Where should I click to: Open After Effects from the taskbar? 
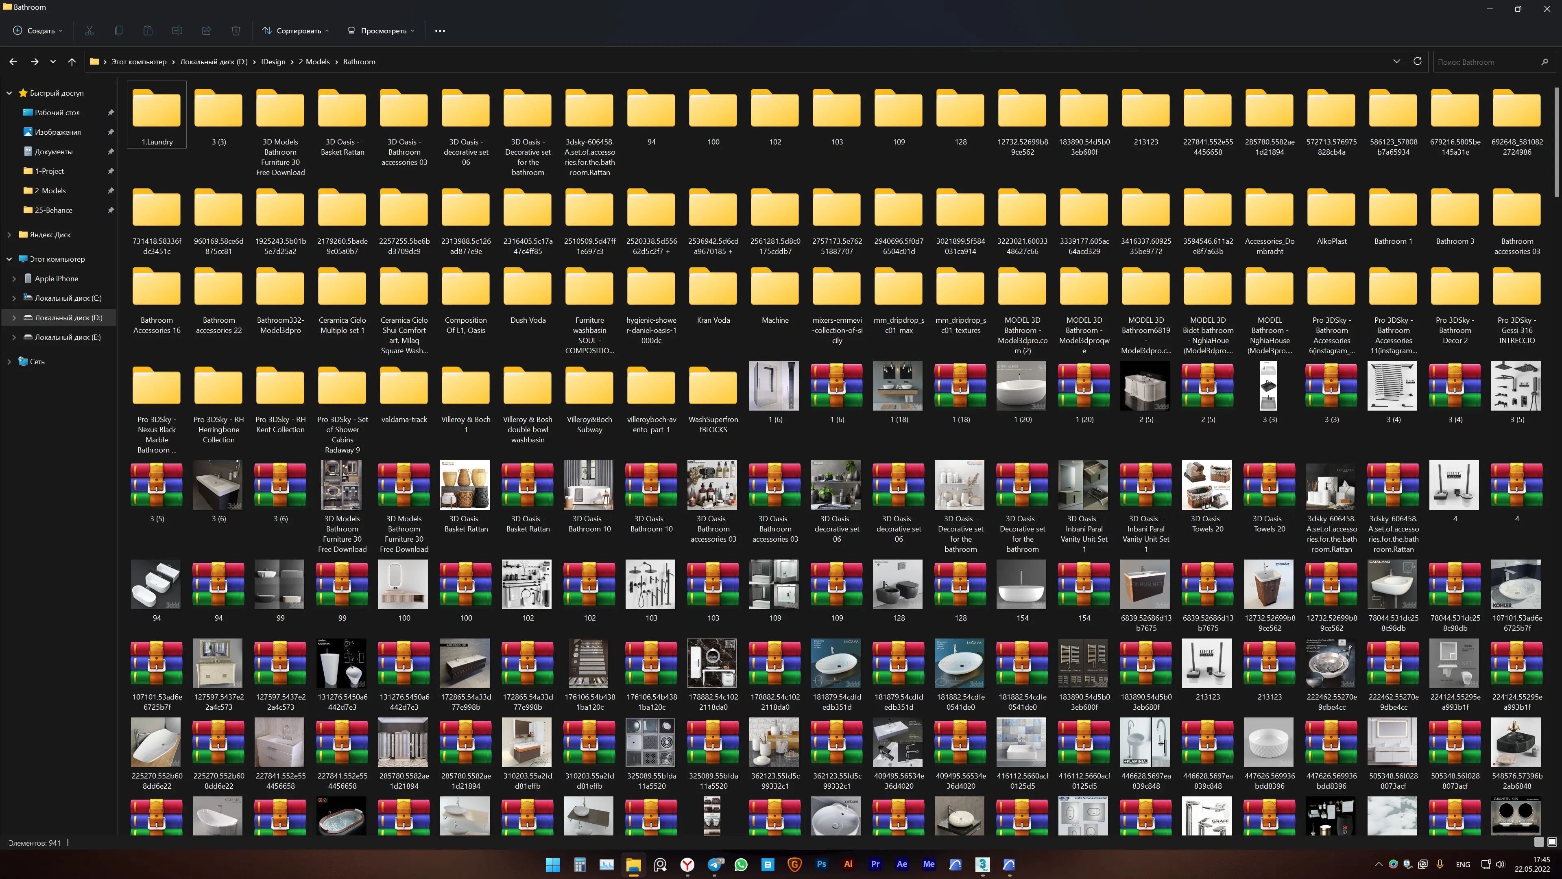click(902, 864)
